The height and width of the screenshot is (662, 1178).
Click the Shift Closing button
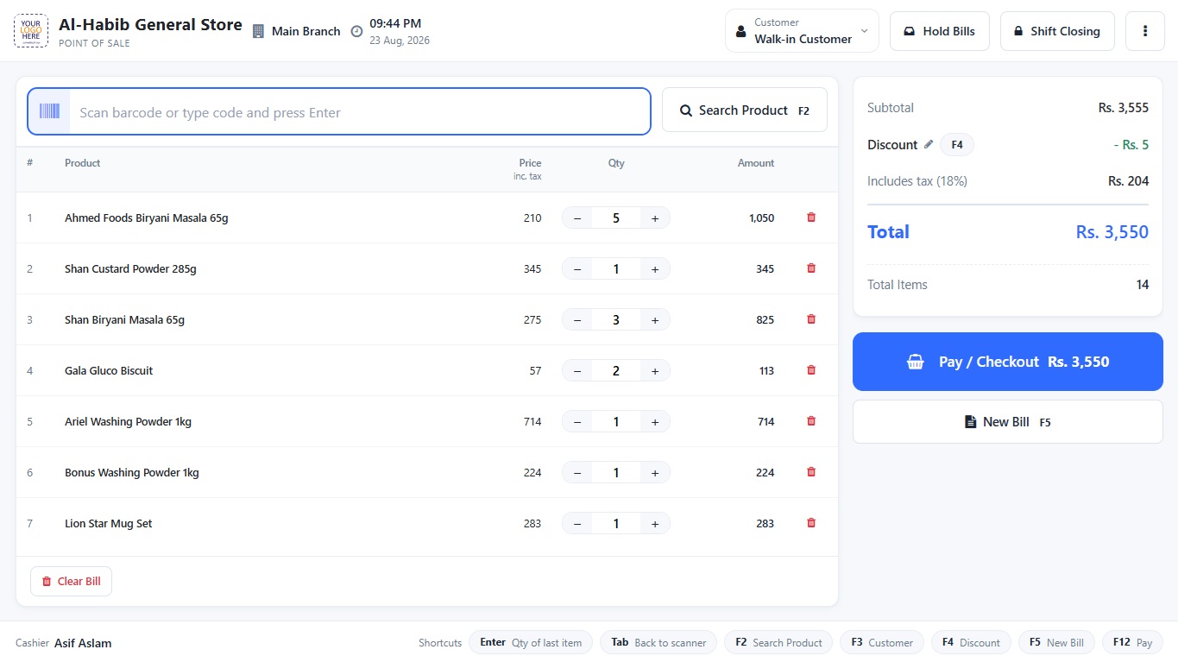1057,31
